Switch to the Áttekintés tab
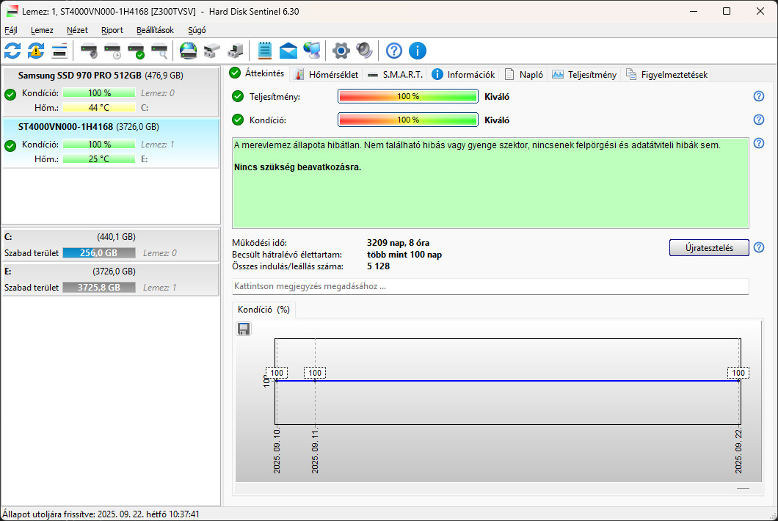The width and height of the screenshot is (778, 521). [x=257, y=73]
